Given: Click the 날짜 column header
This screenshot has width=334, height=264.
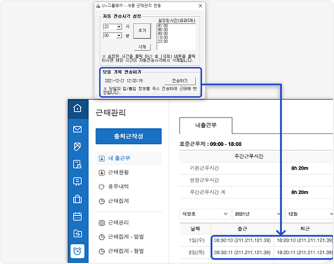Looking at the screenshot, I should click(196, 229).
